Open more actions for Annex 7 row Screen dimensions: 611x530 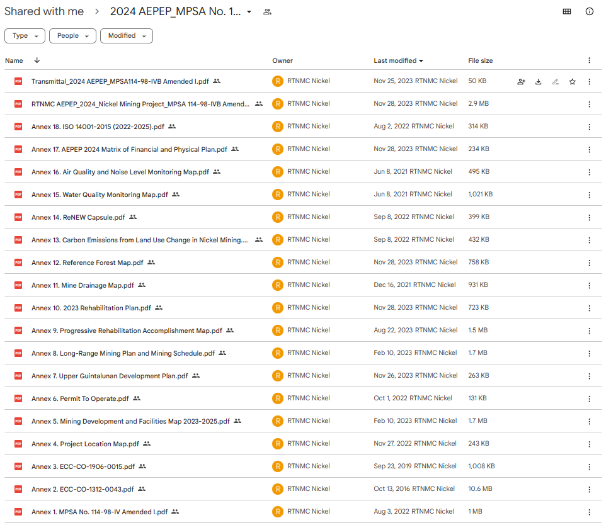[x=589, y=376]
